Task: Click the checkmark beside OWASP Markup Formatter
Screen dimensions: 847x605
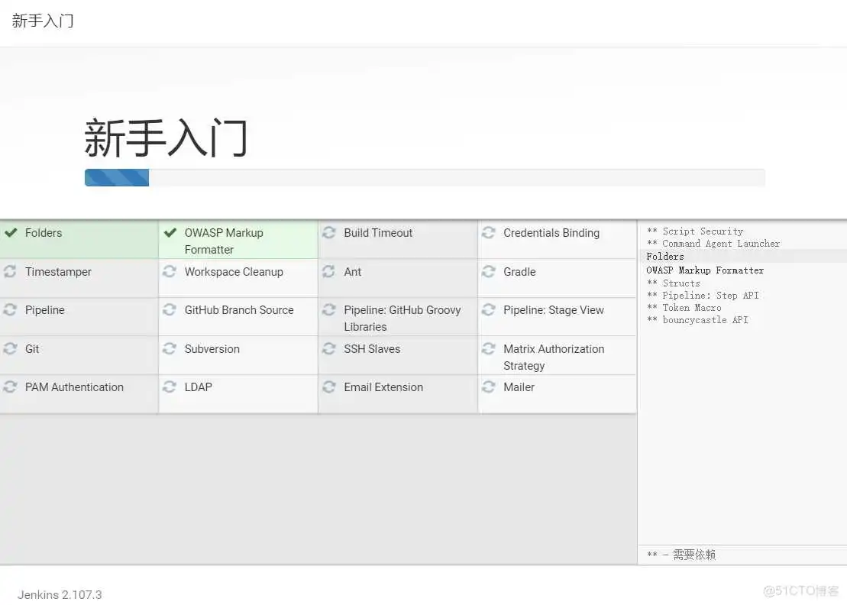Action: point(170,233)
